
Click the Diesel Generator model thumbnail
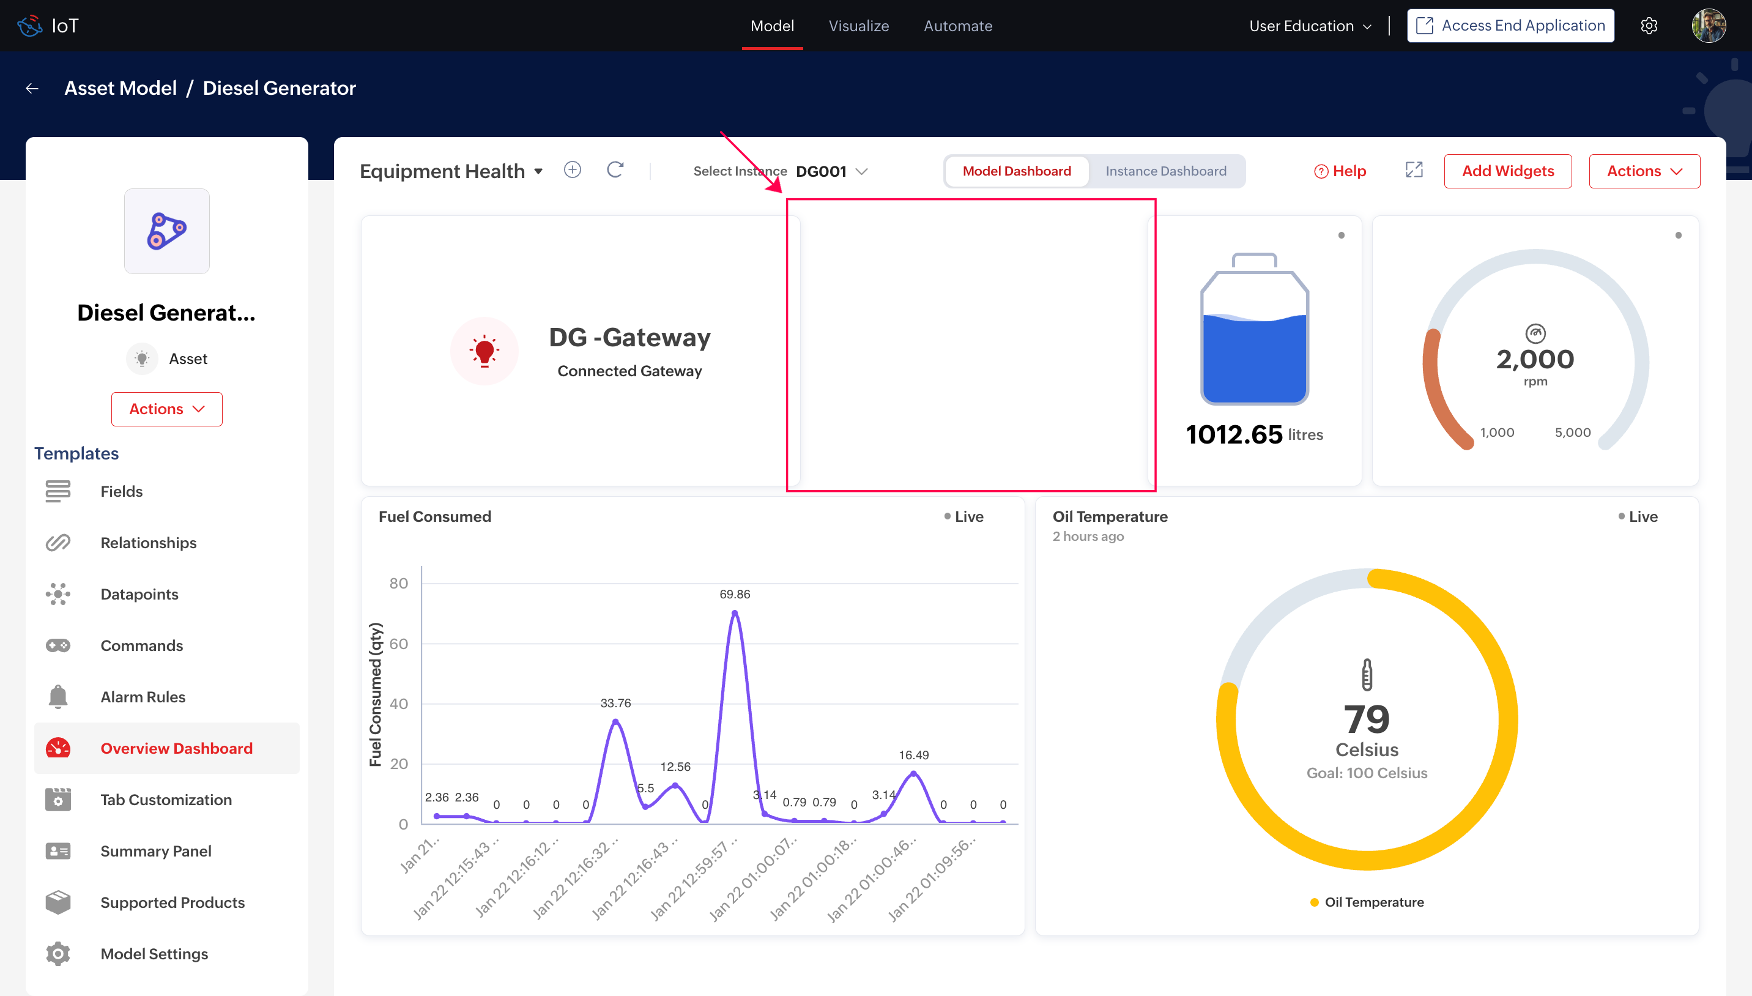point(167,231)
